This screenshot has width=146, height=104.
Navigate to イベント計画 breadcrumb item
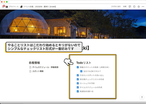[x=28, y=7]
